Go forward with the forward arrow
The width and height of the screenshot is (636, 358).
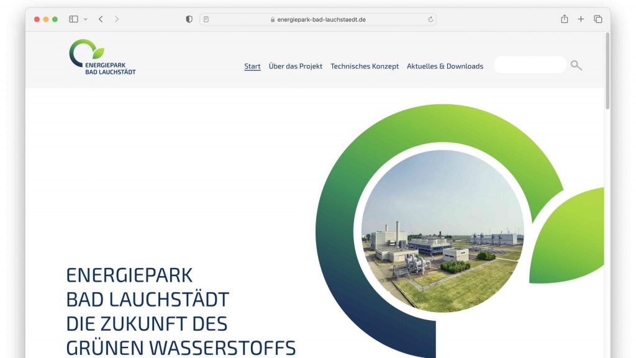117,19
